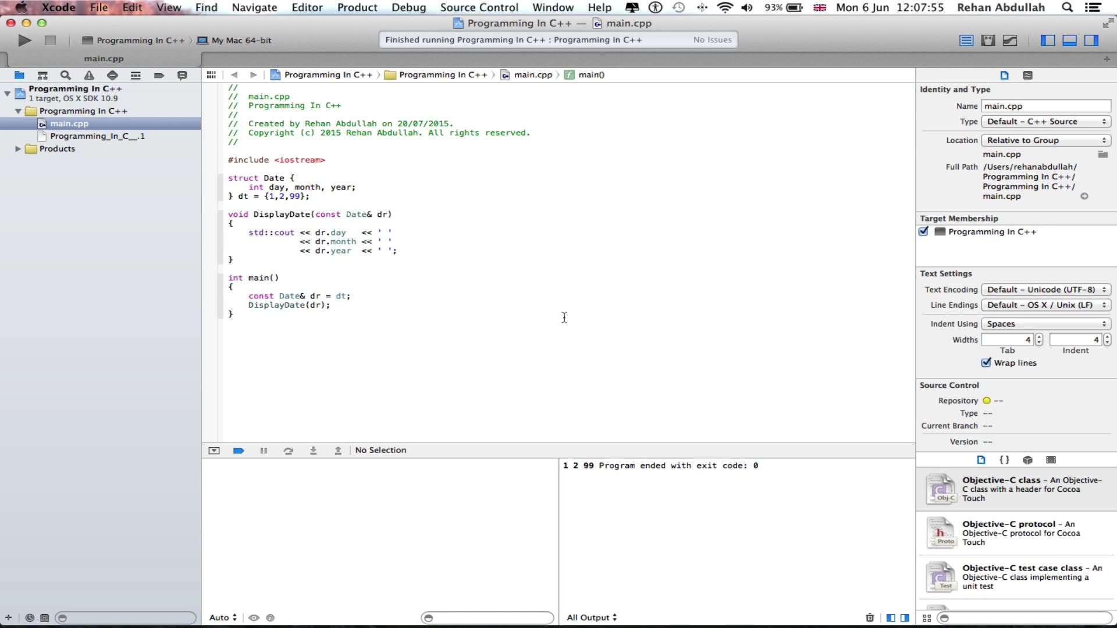
Task: Click the Stop button in toolbar
Action: pos(51,40)
